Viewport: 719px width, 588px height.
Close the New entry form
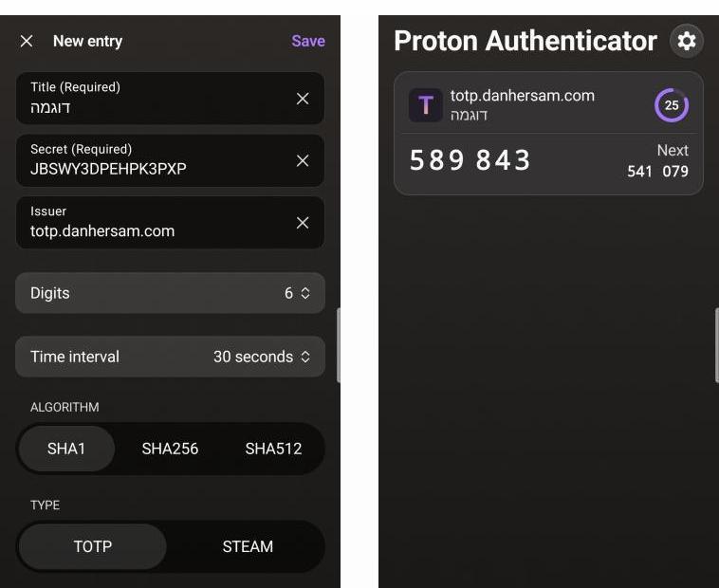(x=27, y=41)
